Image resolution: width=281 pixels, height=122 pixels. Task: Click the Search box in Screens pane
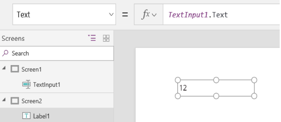point(57,53)
